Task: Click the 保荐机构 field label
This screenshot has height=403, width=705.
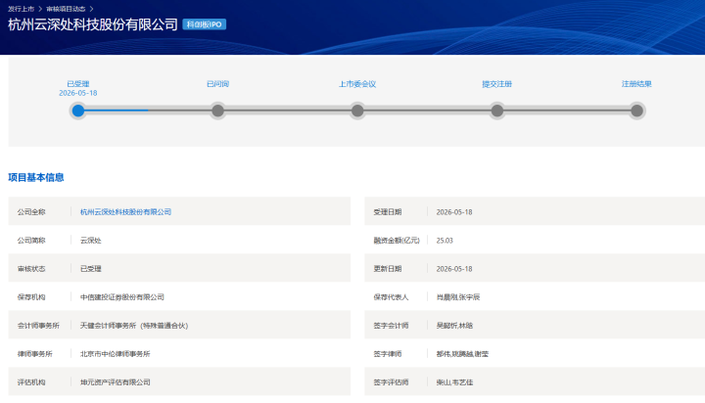Action: click(x=31, y=297)
